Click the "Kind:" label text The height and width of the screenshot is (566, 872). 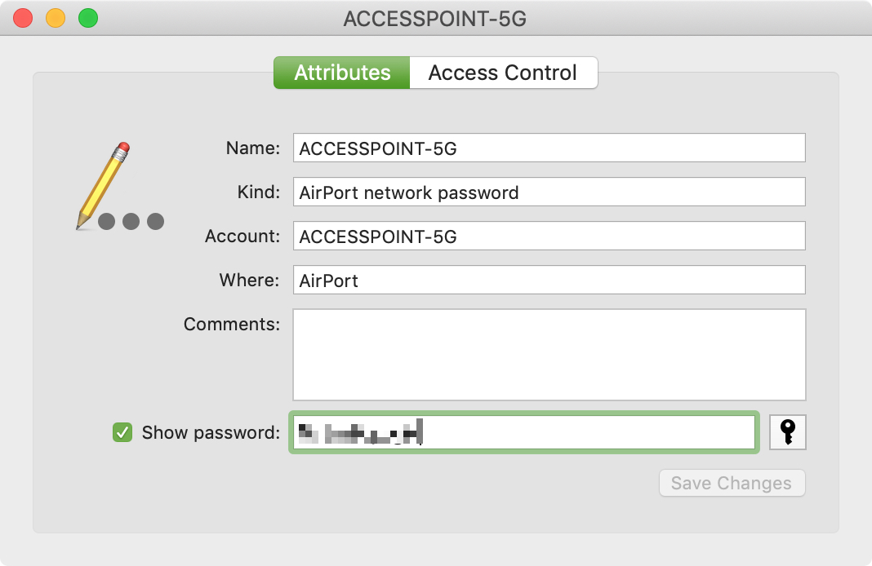[x=256, y=192]
